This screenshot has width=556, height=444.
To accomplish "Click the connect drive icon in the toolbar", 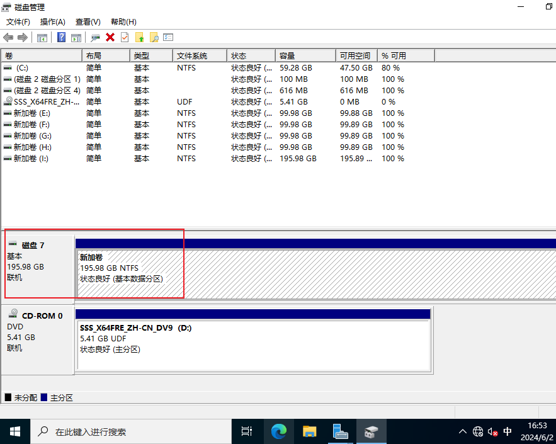I will click(96, 38).
